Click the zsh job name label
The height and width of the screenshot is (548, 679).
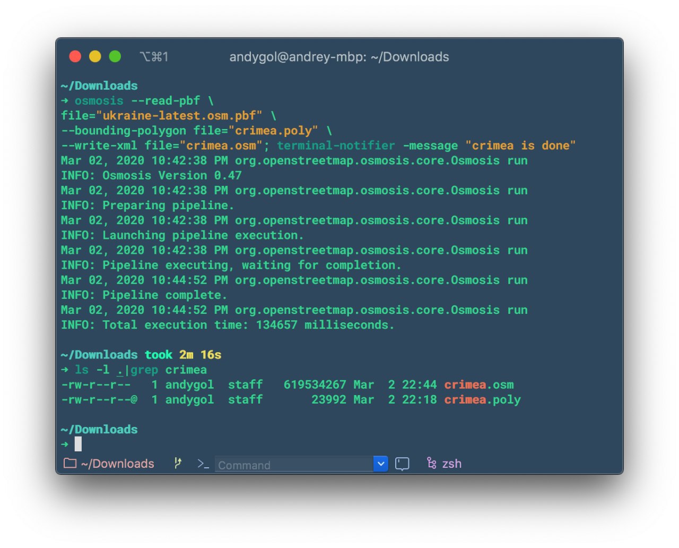point(452,464)
